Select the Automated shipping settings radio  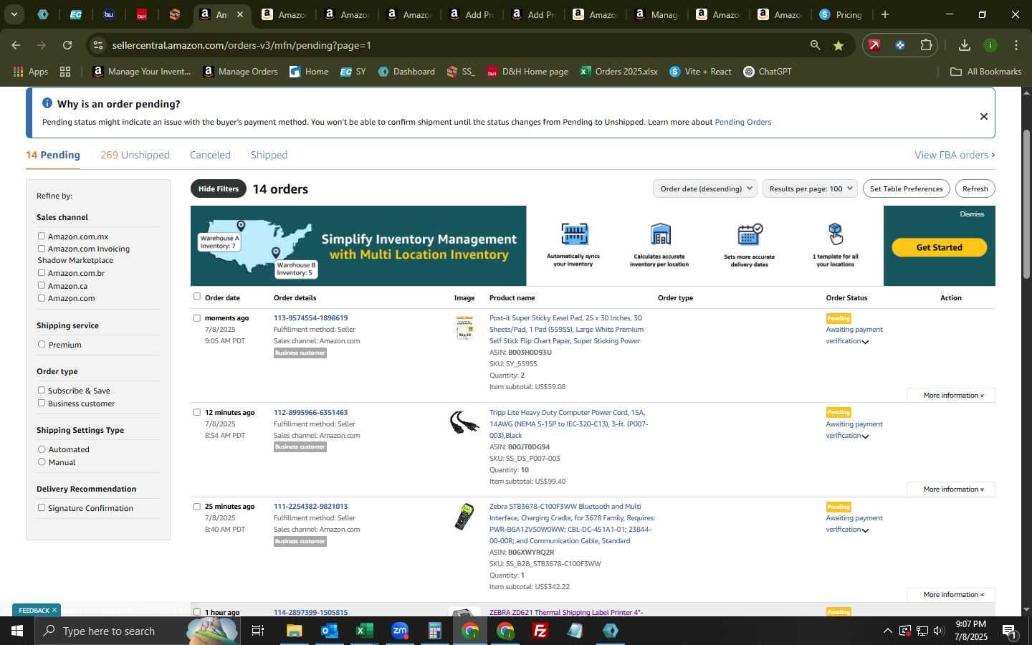42,449
